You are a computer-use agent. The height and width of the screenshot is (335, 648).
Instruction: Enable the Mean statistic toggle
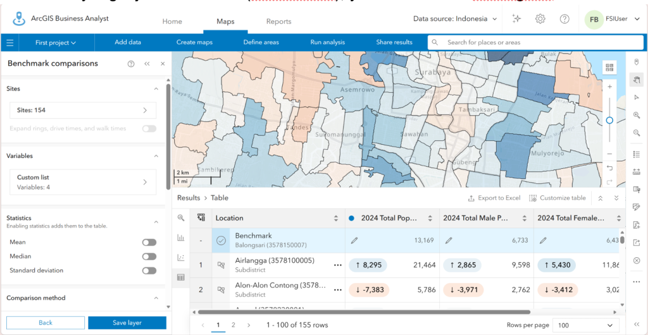(149, 242)
